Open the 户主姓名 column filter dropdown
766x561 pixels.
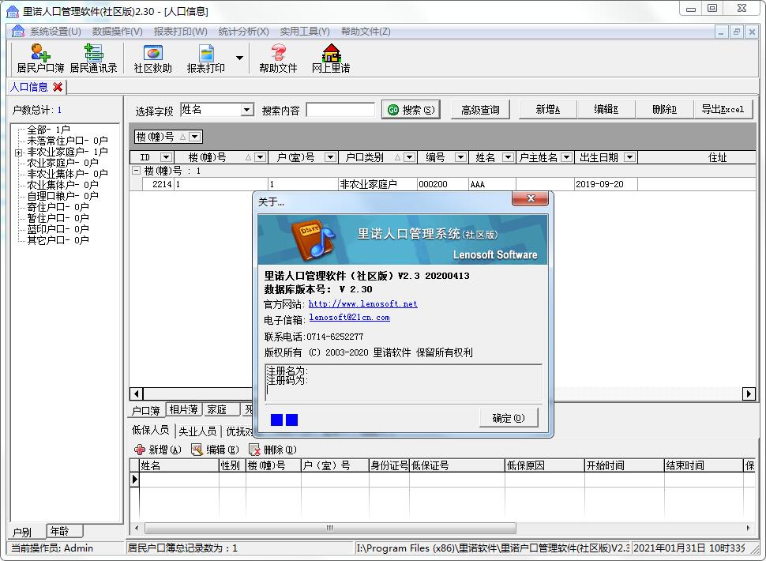pos(567,157)
